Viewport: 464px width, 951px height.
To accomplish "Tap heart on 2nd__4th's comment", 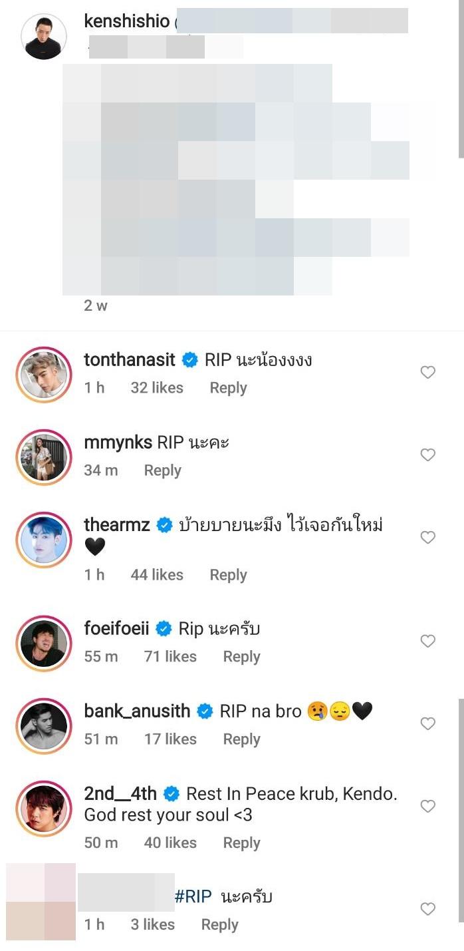I will point(428,807).
